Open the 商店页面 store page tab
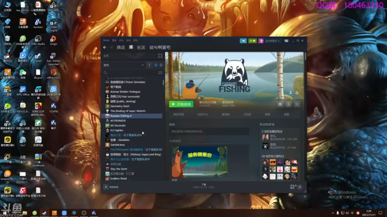Screen dimensions: 387x217 [179, 114]
